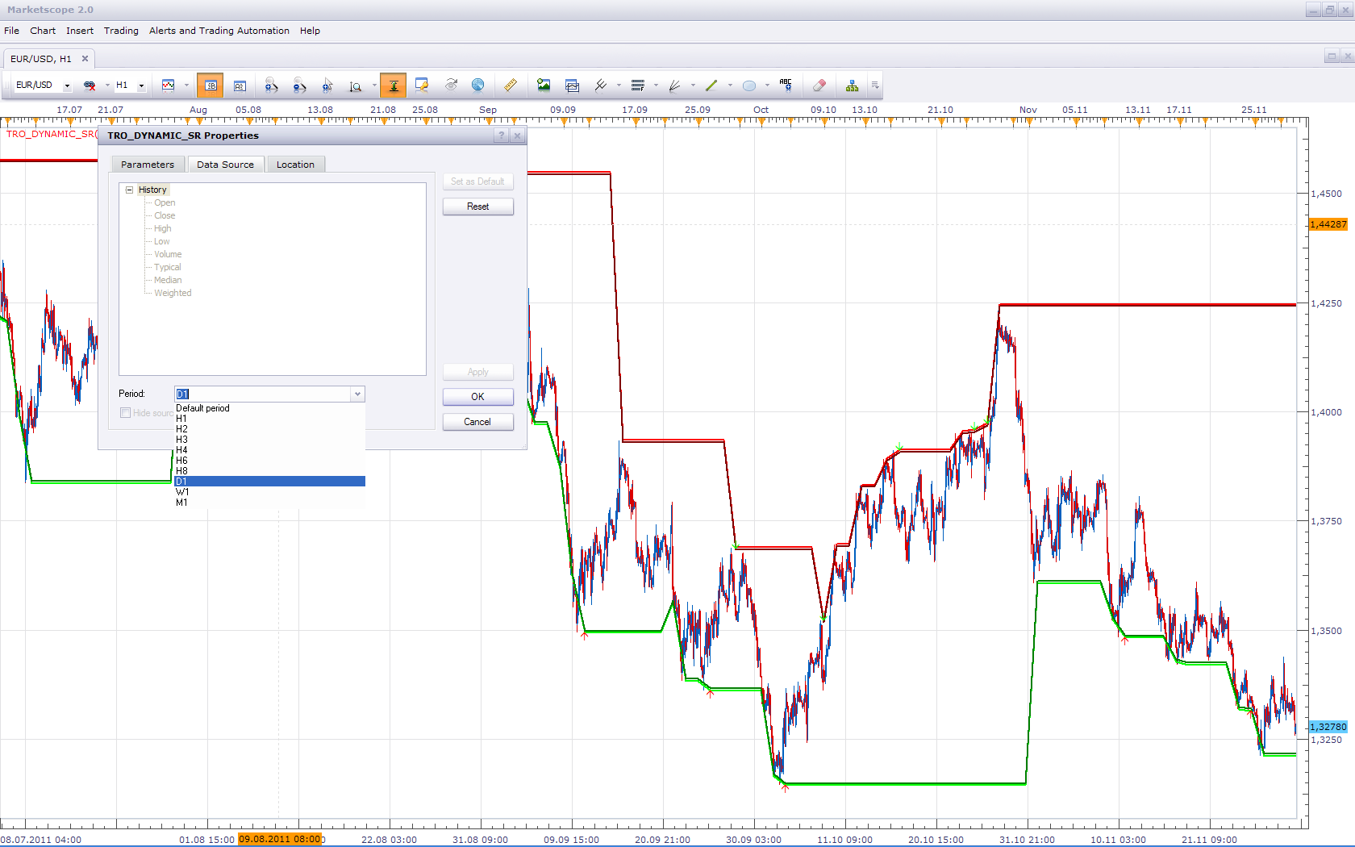Viewport: 1355px width, 847px height.
Task: Click the ruler measurement tool icon
Action: coord(511,86)
